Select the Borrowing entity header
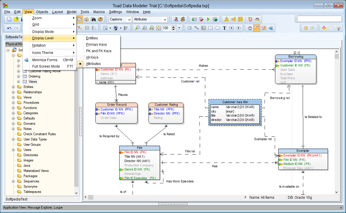Viewport: 346px width, 213px height. pyautogui.click(x=296, y=57)
